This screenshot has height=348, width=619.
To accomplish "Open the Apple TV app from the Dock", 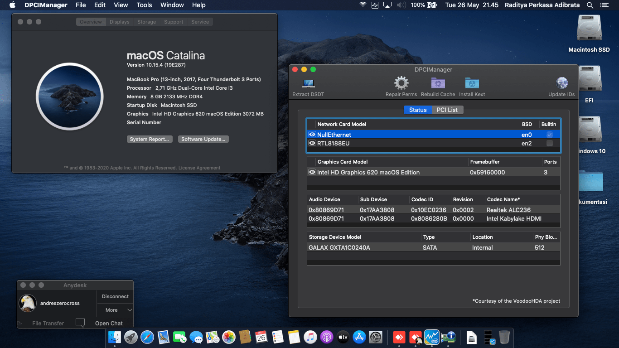I will (343, 337).
